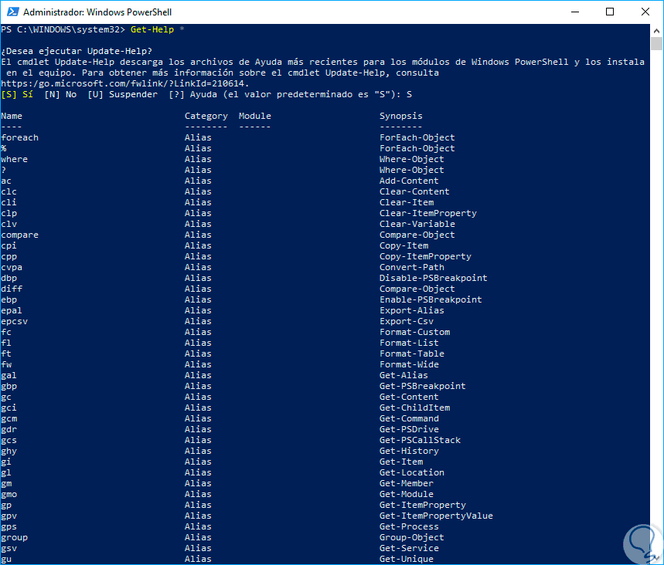Click the Clear-Item synopsis
The height and width of the screenshot is (565, 664).
tap(407, 202)
